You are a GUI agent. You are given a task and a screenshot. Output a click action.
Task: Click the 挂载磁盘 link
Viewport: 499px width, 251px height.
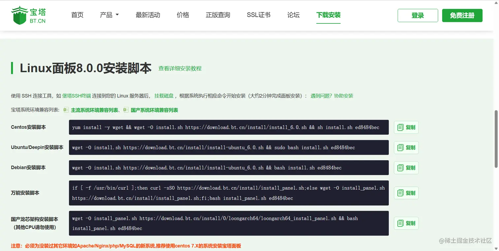(164, 96)
